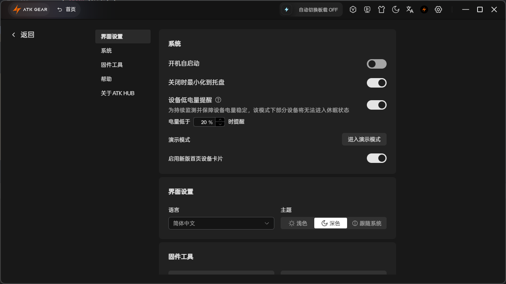Click the help icon beside 设备低电量提醒

[218, 100]
